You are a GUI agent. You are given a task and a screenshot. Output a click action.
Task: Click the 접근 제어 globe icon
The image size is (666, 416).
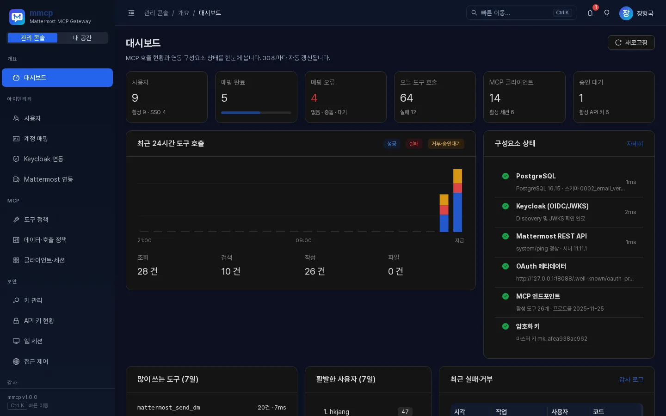click(16, 361)
